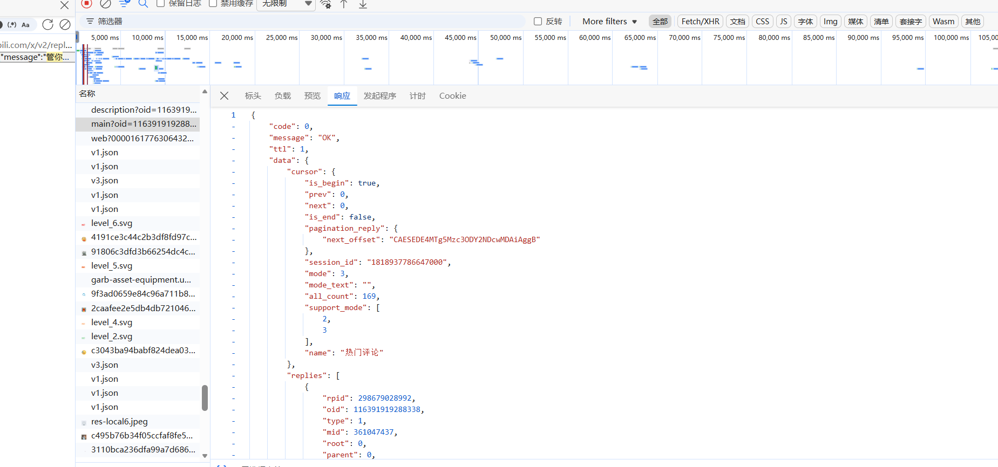The width and height of the screenshot is (998, 467).
Task: Refresh search results in search panel
Action: (x=47, y=24)
